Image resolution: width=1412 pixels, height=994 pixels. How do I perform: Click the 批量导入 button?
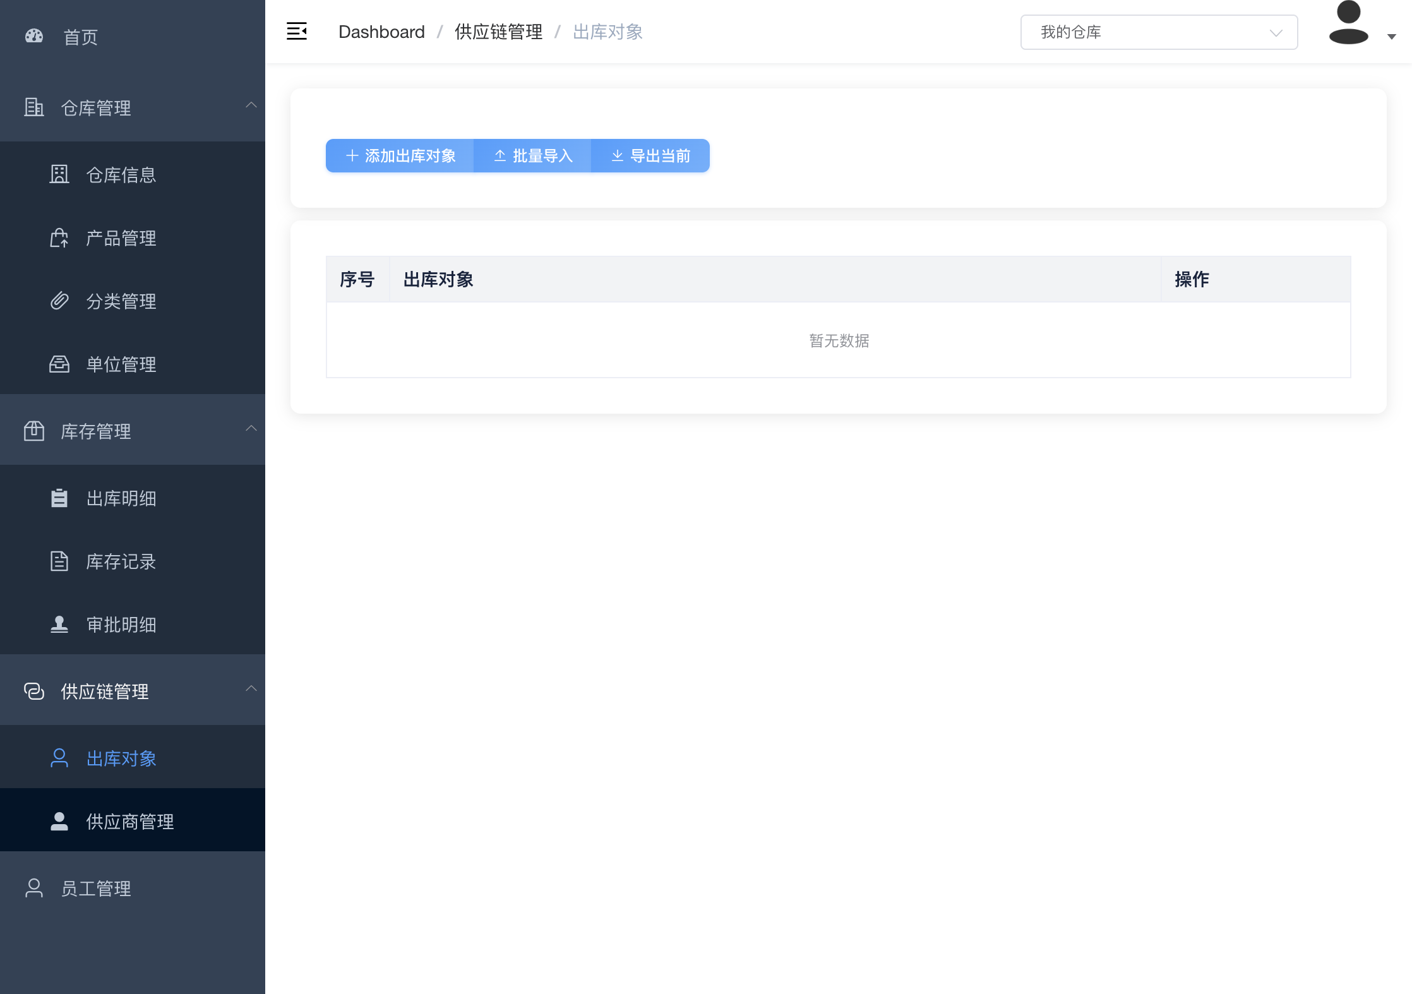click(x=533, y=156)
